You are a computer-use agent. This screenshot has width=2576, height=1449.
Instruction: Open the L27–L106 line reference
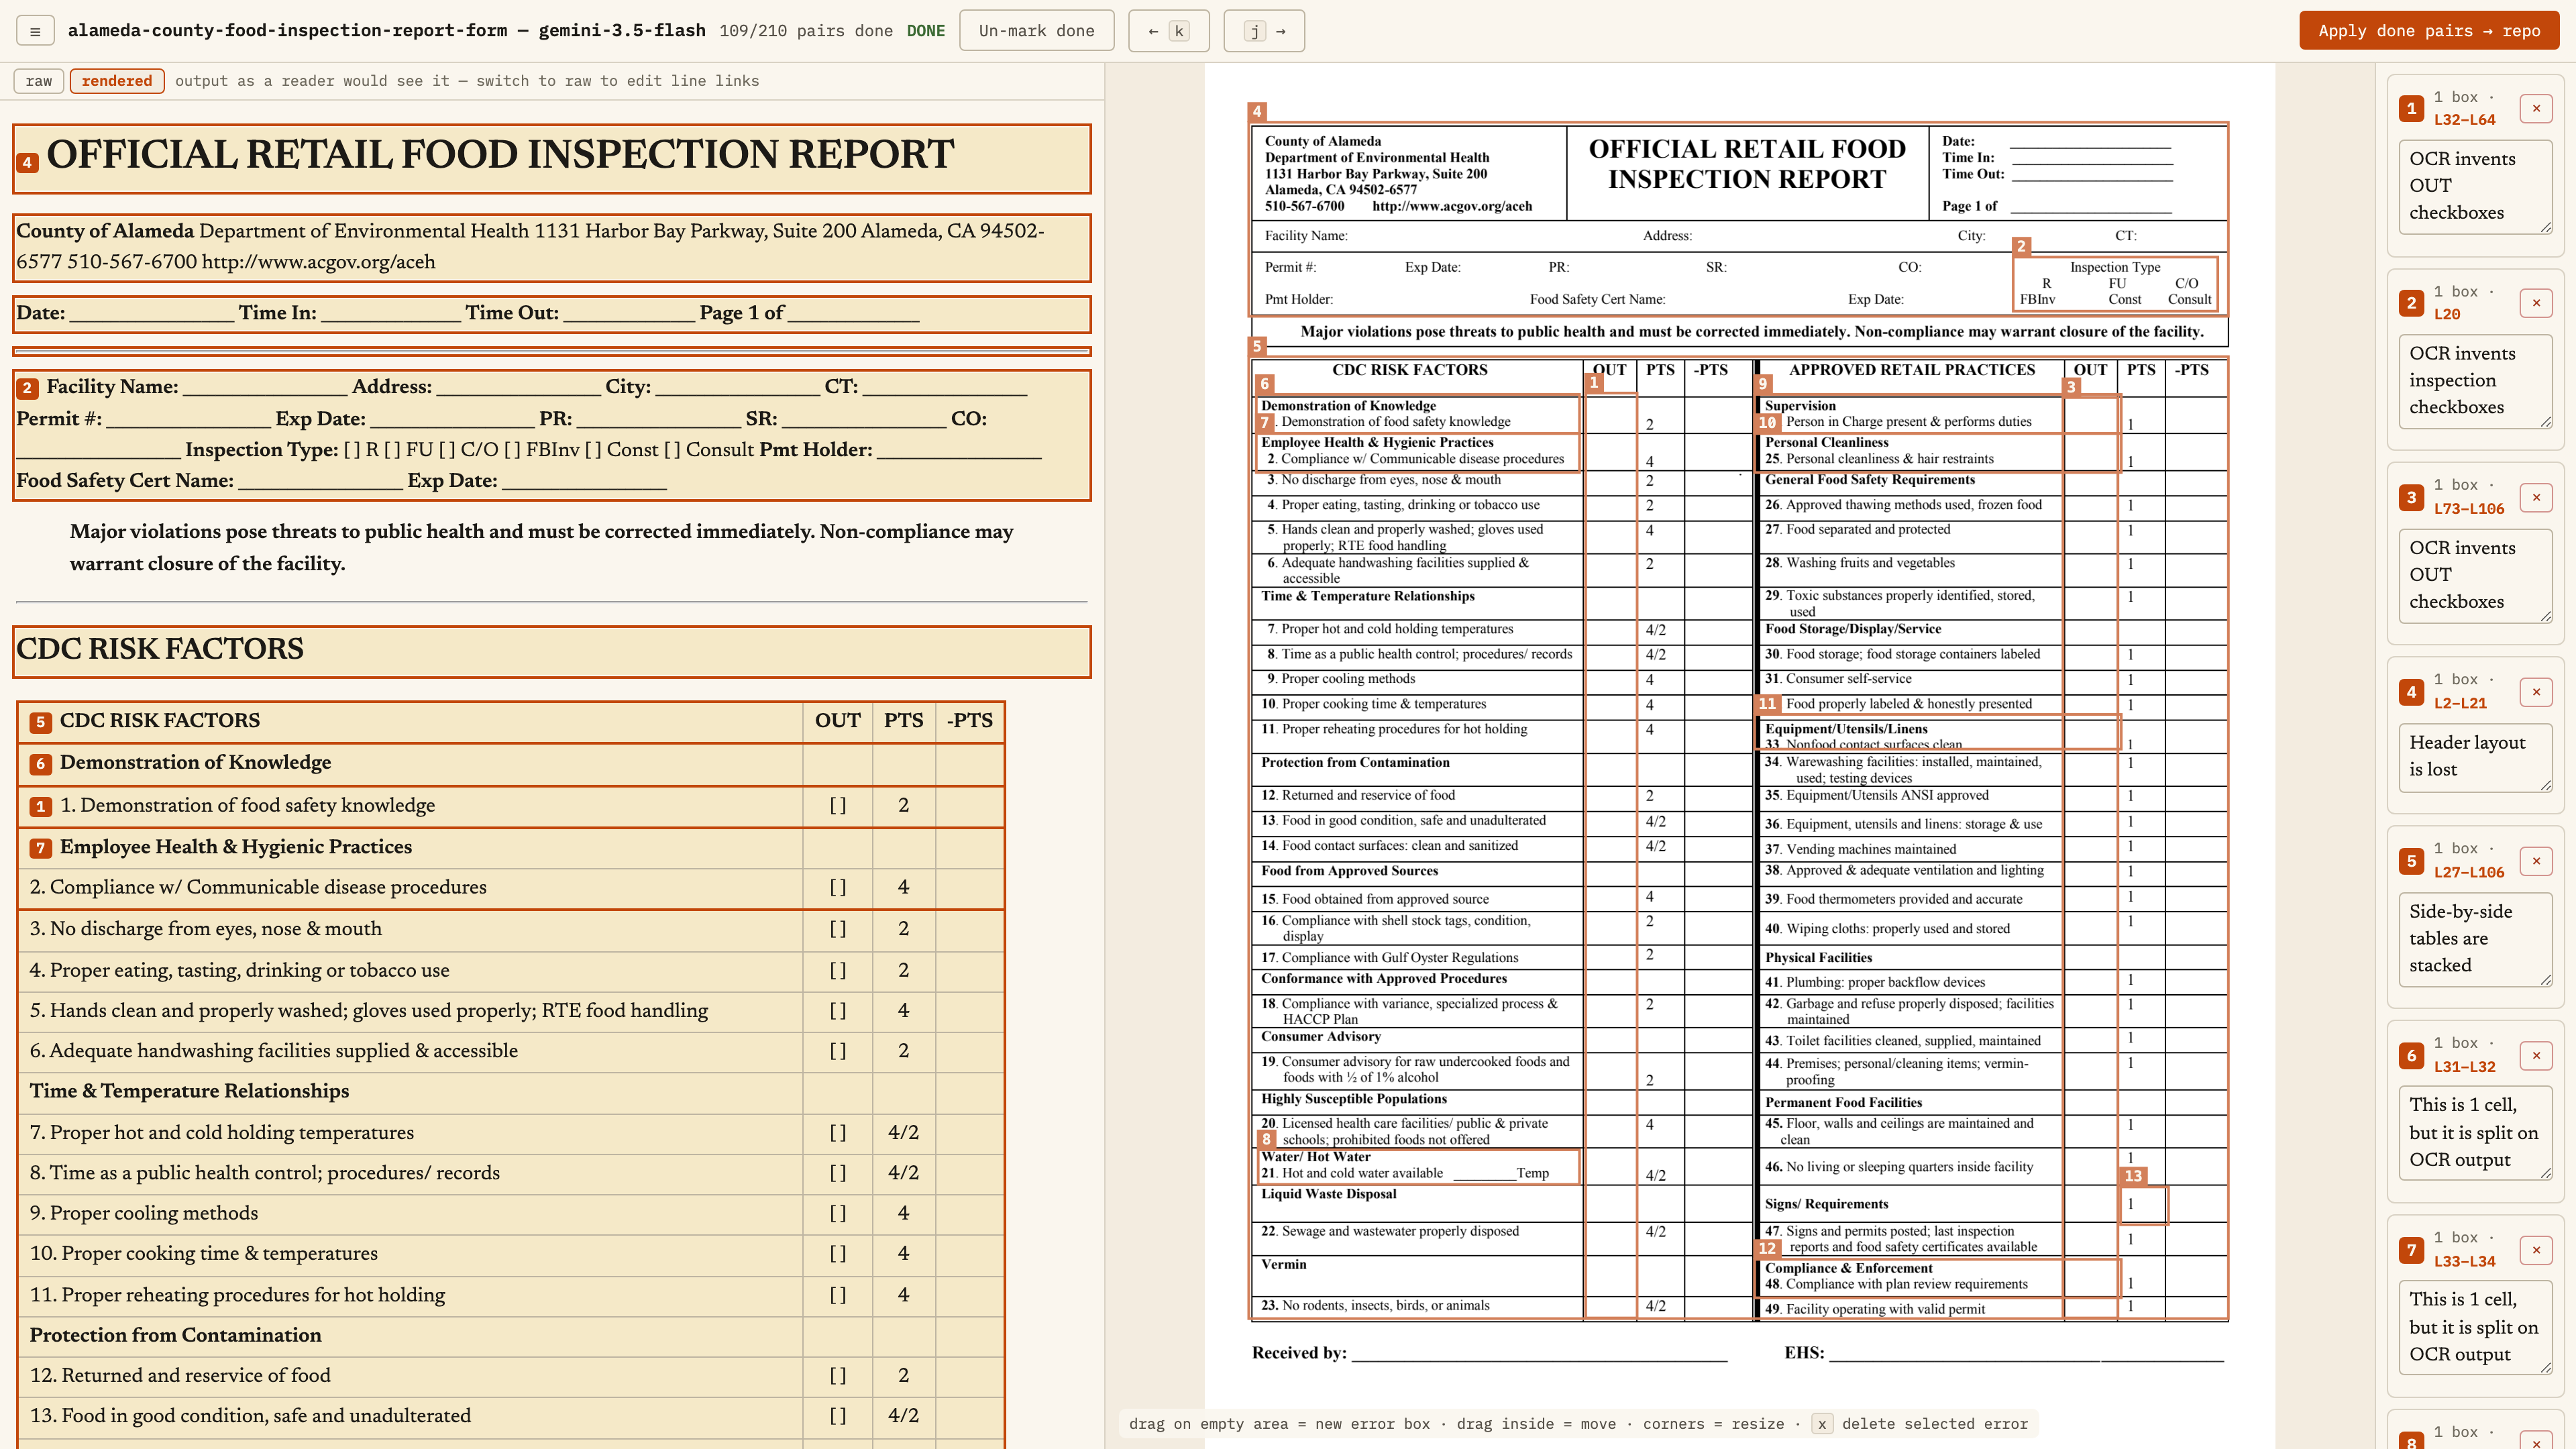[x=2469, y=872]
